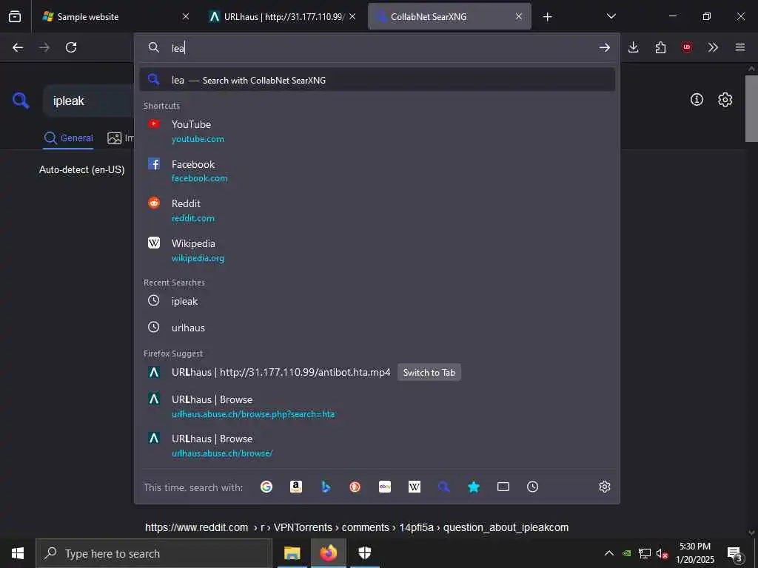Screen dimensions: 758x568
Task: Open the Wikipedia shortcut suggestion
Action: coord(377,250)
